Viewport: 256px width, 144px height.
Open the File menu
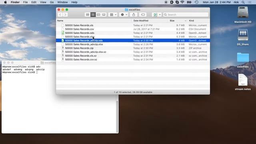pos(25,2)
